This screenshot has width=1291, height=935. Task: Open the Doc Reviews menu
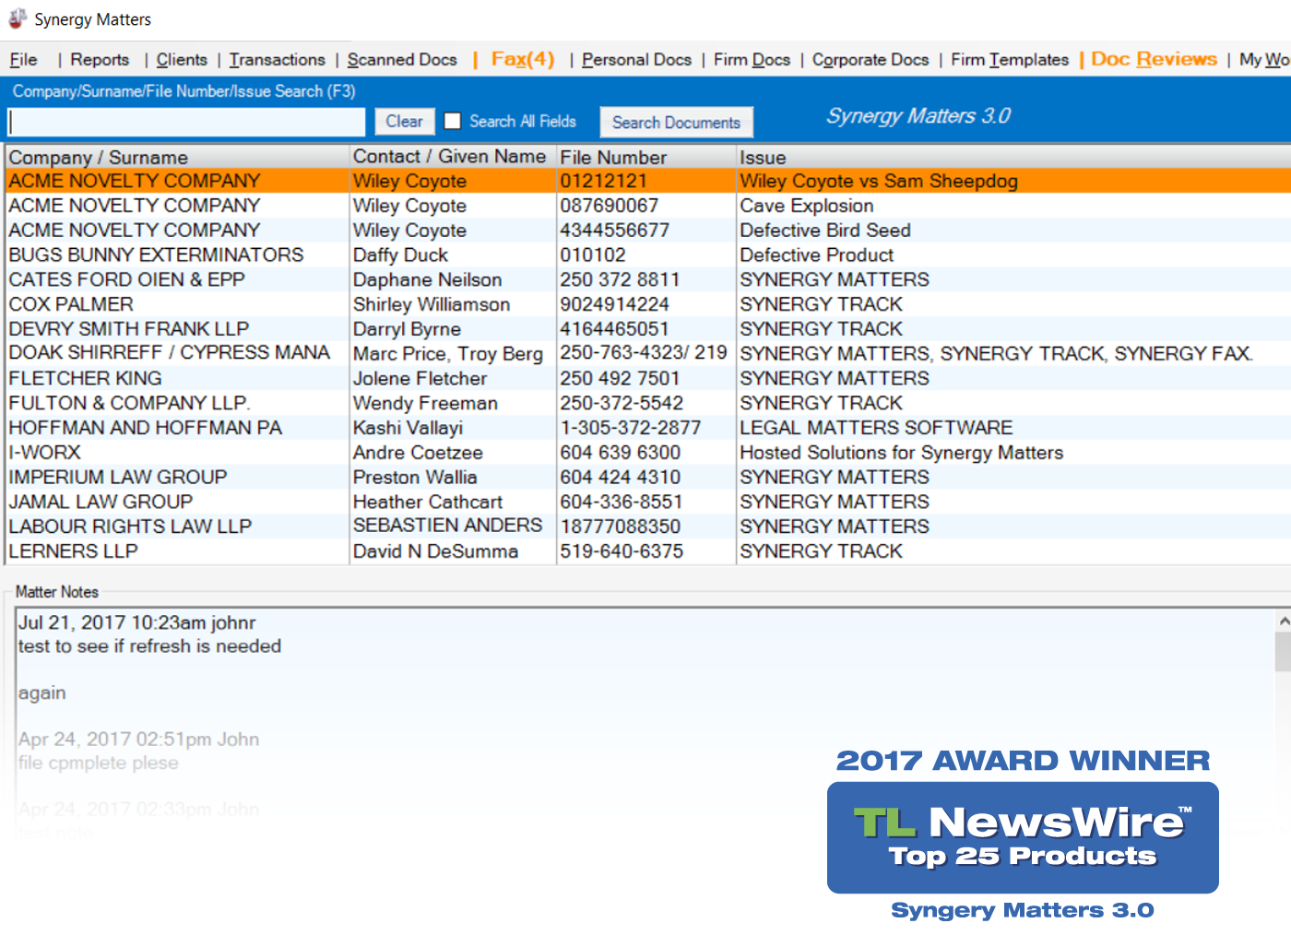click(1154, 59)
